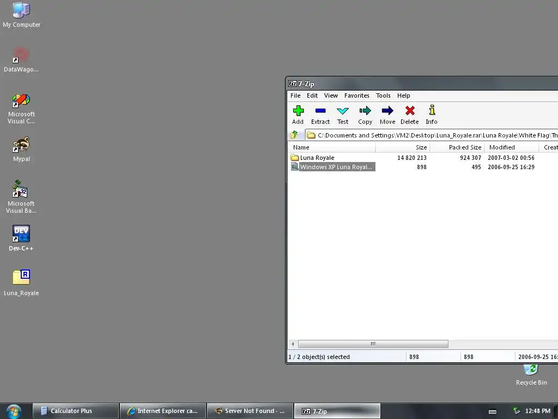Switch to Calculator Plus in taskbar
This screenshot has height=419, width=558.
75,411
